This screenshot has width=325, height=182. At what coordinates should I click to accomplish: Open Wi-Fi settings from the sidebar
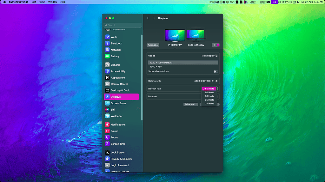coord(114,36)
